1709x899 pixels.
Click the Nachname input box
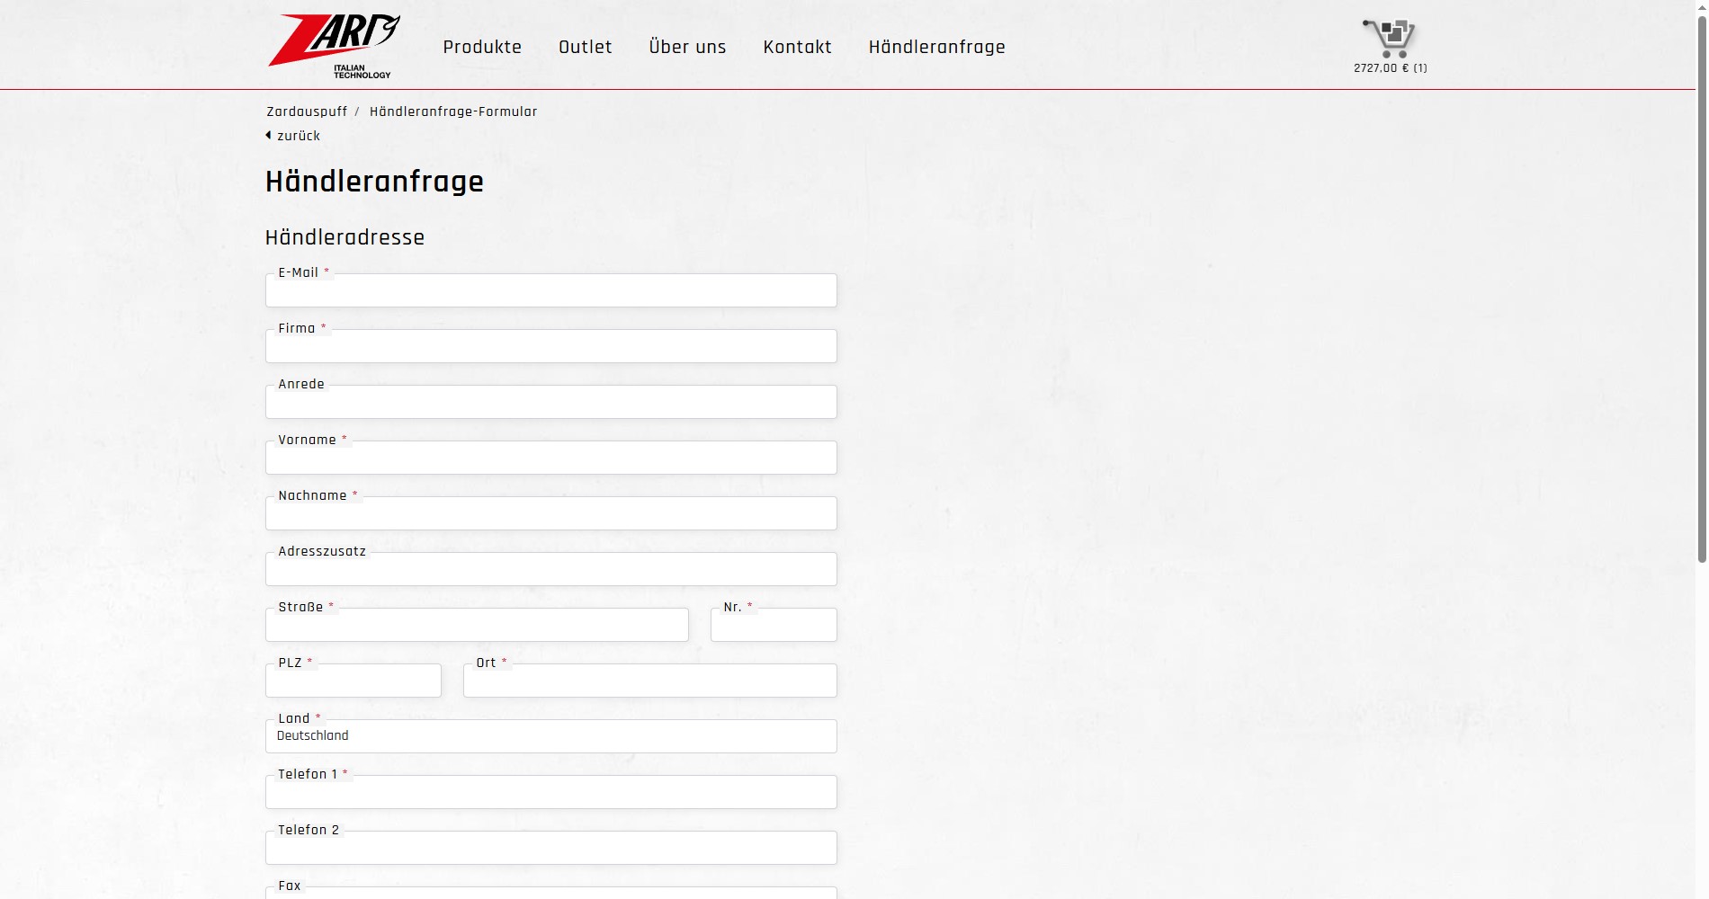[550, 514]
